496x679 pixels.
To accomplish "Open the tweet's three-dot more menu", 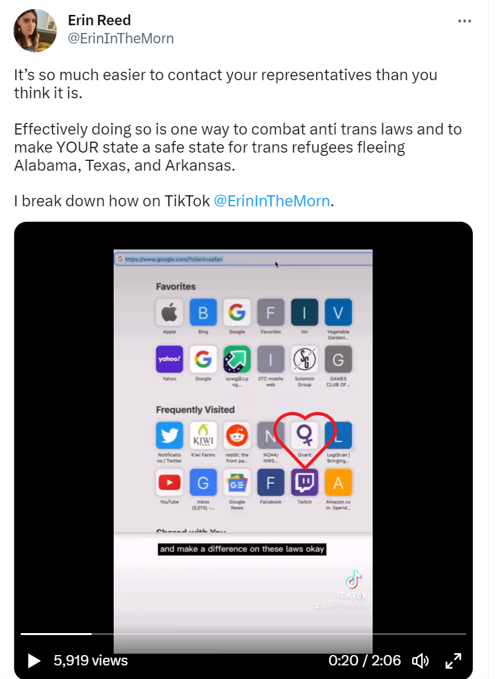I will (464, 21).
